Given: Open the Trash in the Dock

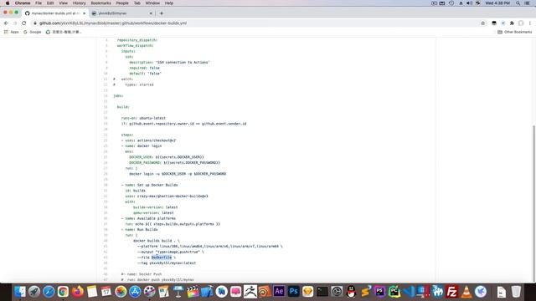Looking at the screenshot, I should click(x=516, y=292).
